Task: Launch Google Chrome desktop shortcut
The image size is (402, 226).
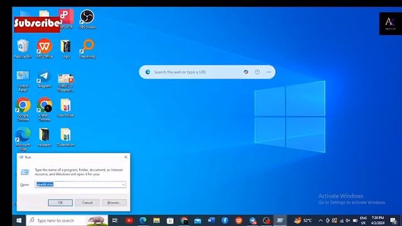Action: 23,109
